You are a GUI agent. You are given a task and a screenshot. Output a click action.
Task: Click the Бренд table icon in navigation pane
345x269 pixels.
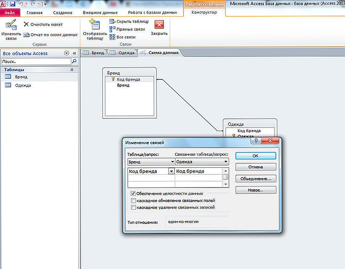pyautogui.click(x=8, y=77)
